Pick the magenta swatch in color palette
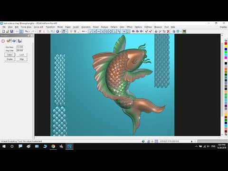The height and width of the screenshot is (171, 228). click(x=226, y=57)
